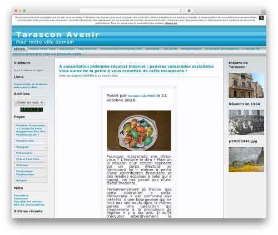Open Politique in the navigation bar
The height and width of the screenshot is (235, 278).
coord(67,49)
